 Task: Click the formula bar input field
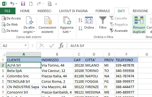click(x=110, y=46)
